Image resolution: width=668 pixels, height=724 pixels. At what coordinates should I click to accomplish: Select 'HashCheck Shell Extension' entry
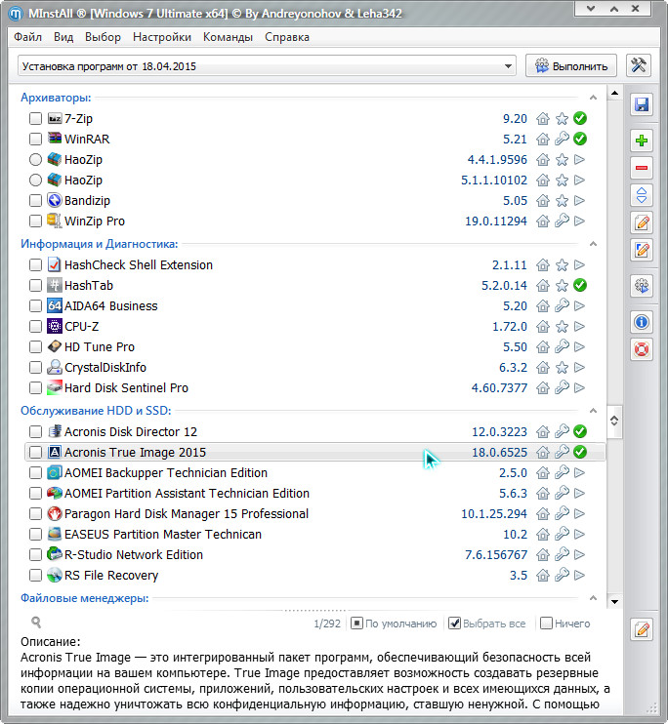[x=139, y=265]
